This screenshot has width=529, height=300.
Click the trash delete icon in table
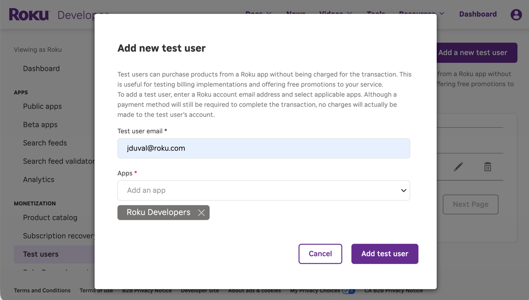(x=487, y=167)
